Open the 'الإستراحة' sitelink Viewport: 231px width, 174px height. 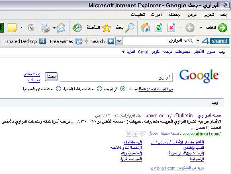[197, 159]
